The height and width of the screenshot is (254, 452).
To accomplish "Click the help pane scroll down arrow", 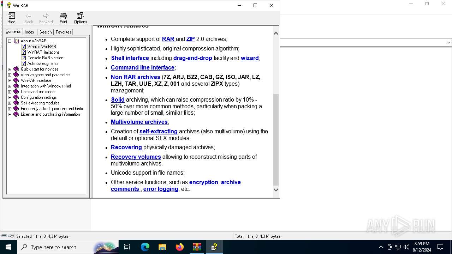I will coord(276,190).
